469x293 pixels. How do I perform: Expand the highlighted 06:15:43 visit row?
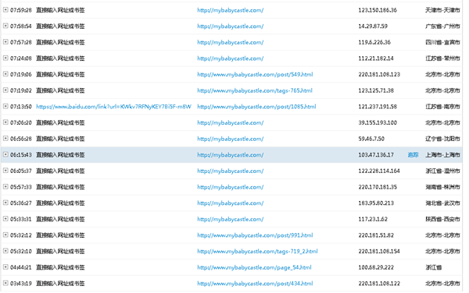click(5, 155)
